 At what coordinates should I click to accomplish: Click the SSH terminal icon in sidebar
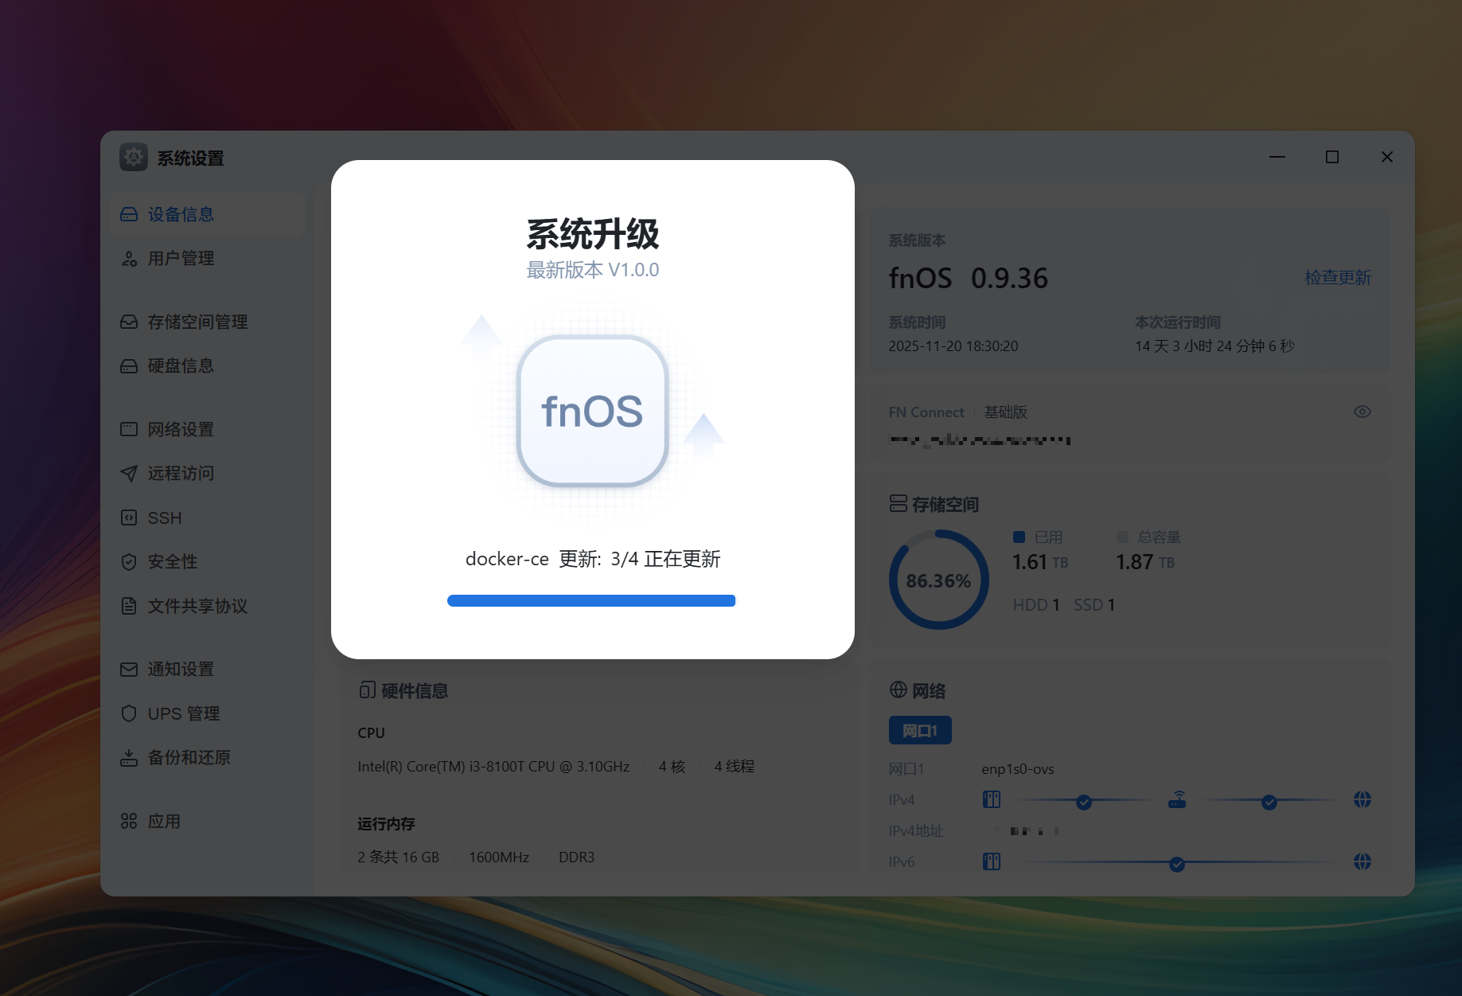pyautogui.click(x=129, y=518)
